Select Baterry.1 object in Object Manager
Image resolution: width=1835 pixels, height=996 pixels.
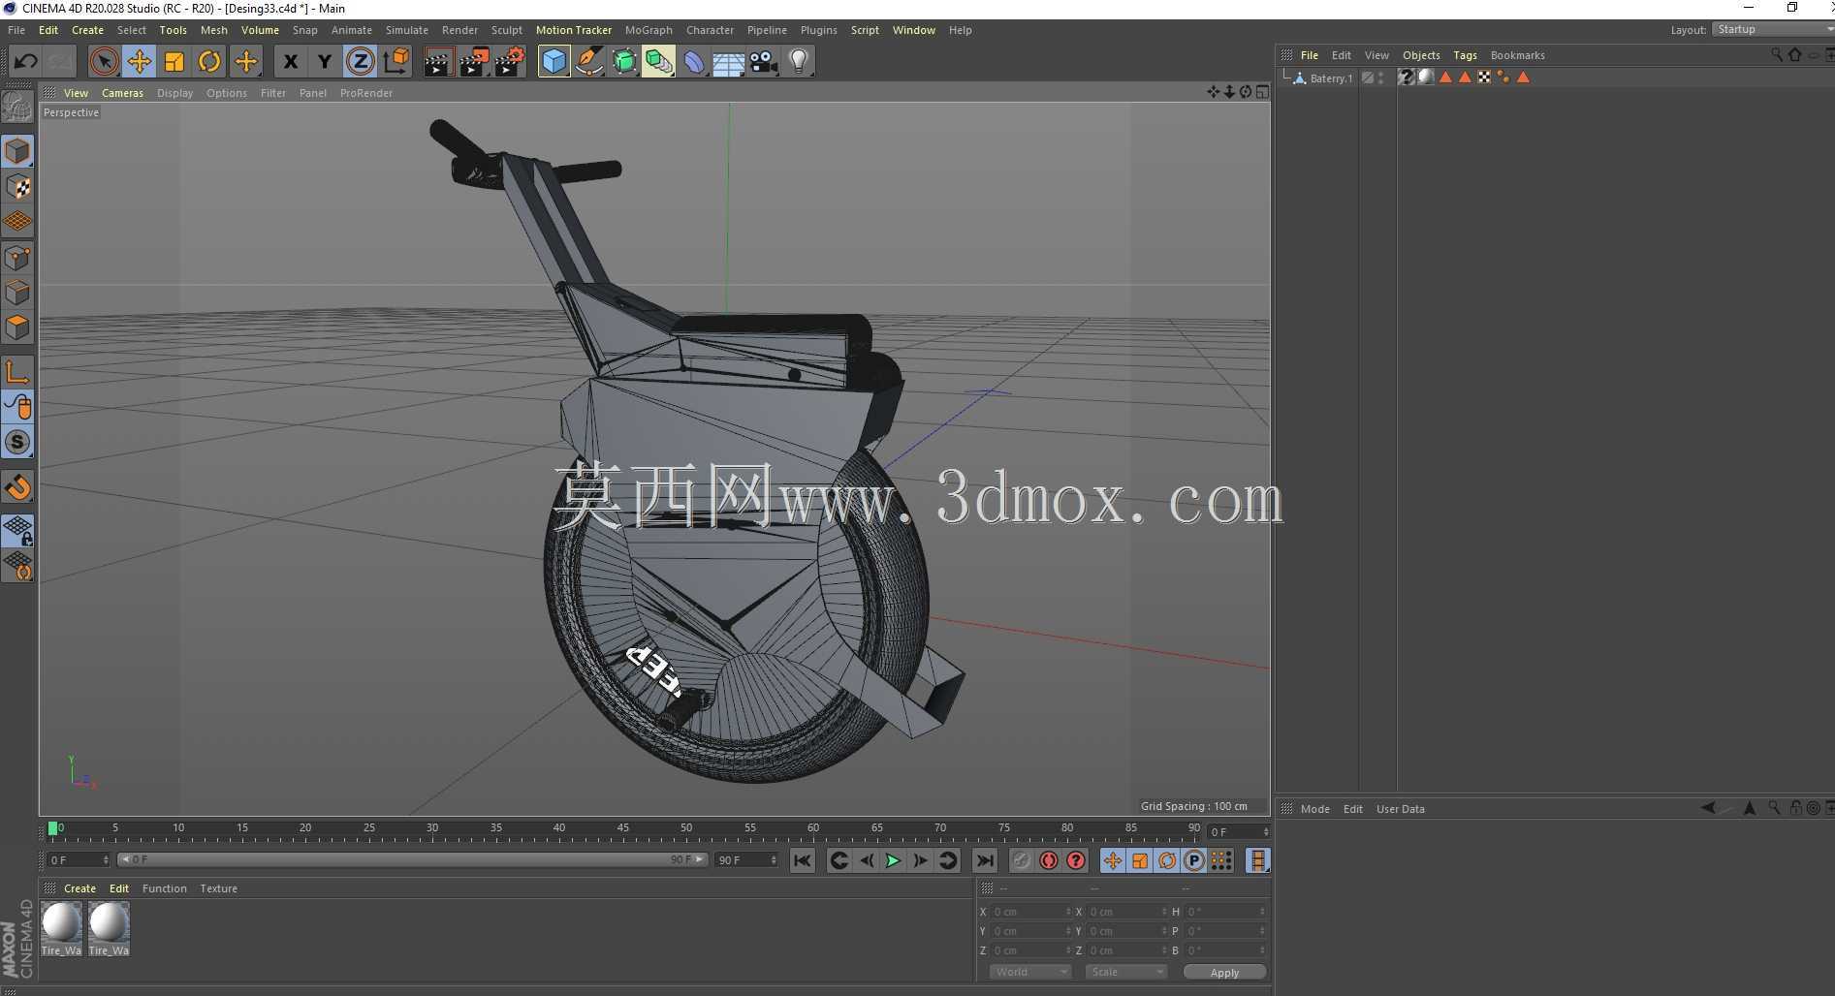(x=1331, y=78)
